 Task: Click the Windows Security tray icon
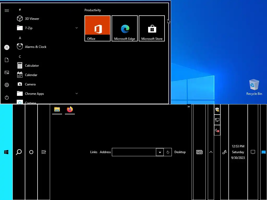click(217, 109)
